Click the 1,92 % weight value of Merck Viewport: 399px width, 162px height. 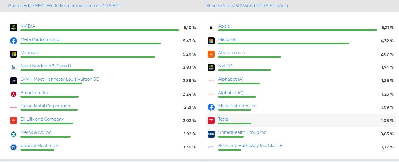coord(190,134)
